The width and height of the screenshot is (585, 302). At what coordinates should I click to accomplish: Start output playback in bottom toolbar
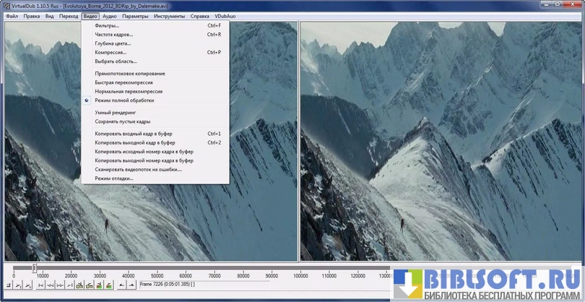27,285
